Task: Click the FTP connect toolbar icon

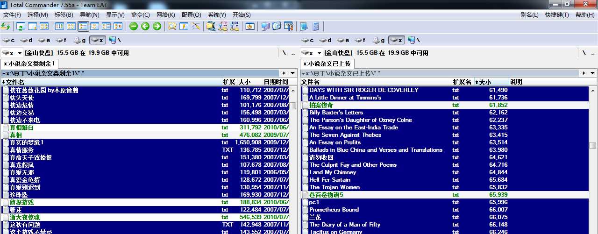Action: click(223, 26)
